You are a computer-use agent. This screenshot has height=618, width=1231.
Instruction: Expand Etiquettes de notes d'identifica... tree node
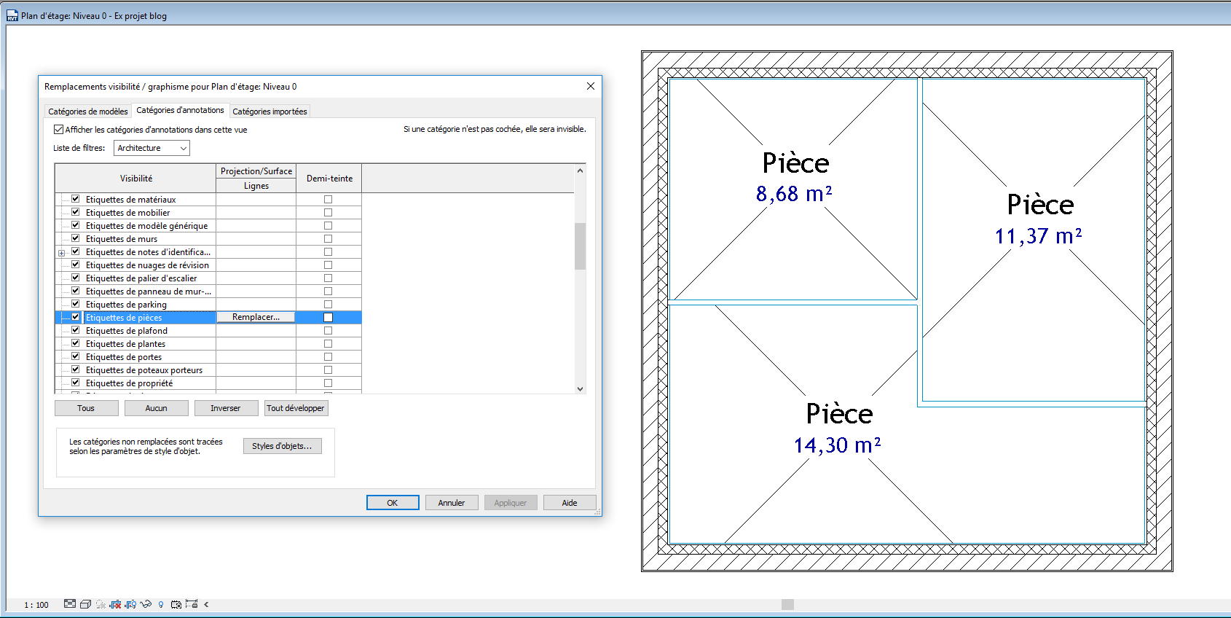62,253
